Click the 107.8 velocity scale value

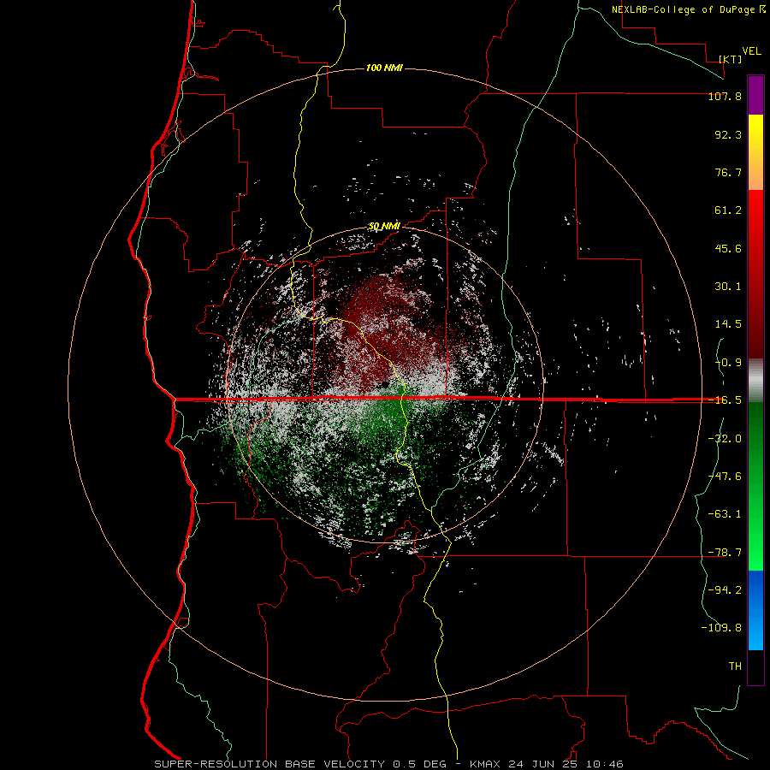click(x=725, y=96)
